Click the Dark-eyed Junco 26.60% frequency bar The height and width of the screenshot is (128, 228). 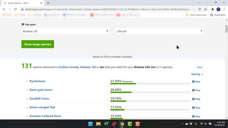coord(150,92)
